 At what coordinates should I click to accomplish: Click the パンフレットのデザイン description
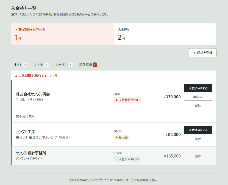coord(29,159)
